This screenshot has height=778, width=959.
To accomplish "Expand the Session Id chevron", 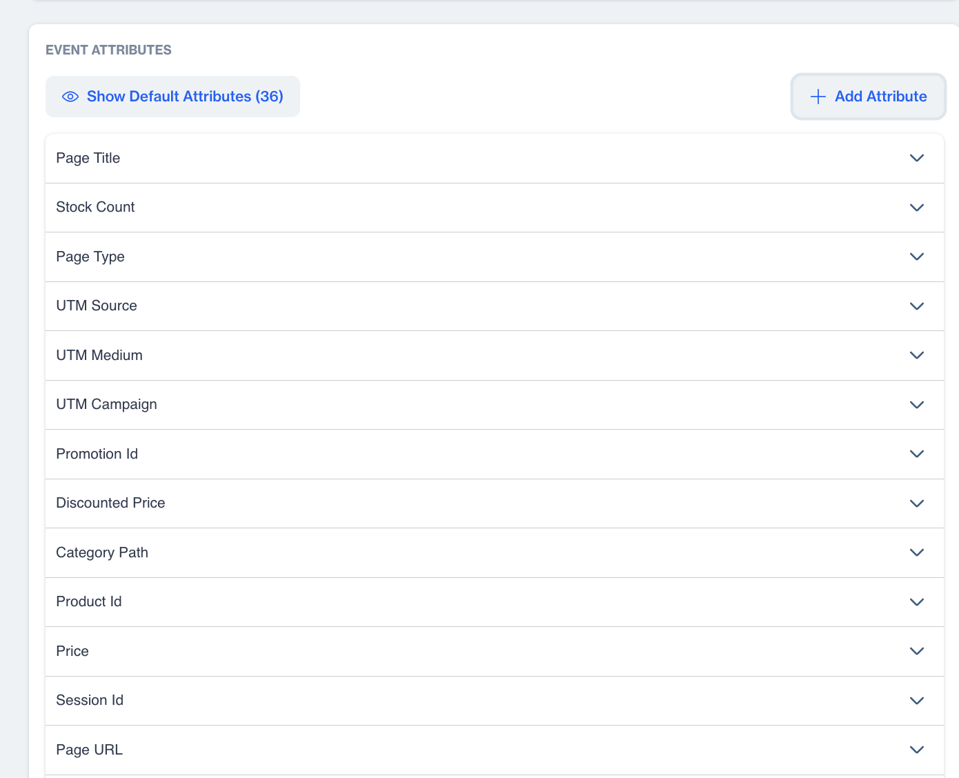I will [916, 701].
